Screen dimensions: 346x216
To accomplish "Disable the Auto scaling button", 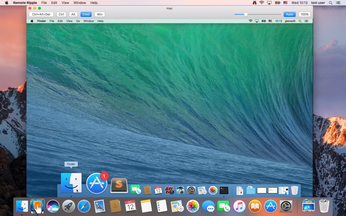I will click(x=289, y=14).
